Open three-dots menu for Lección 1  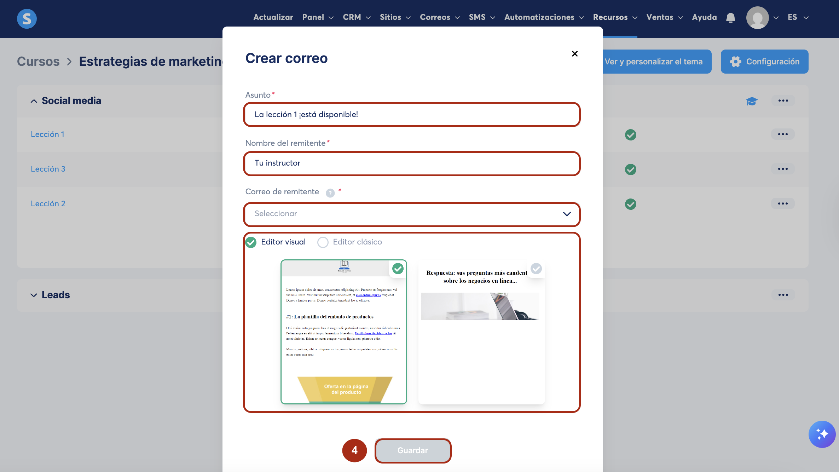783,134
